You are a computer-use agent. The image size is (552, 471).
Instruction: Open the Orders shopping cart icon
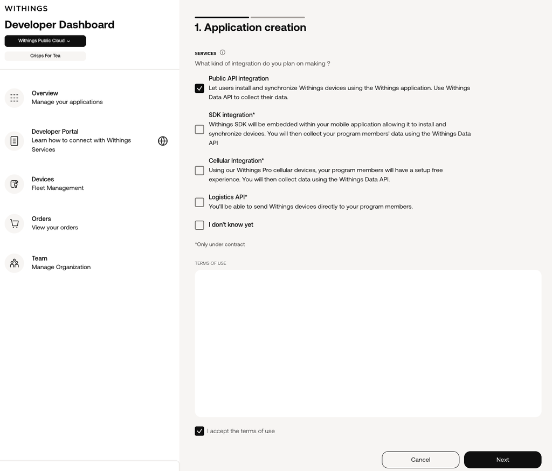(x=15, y=223)
